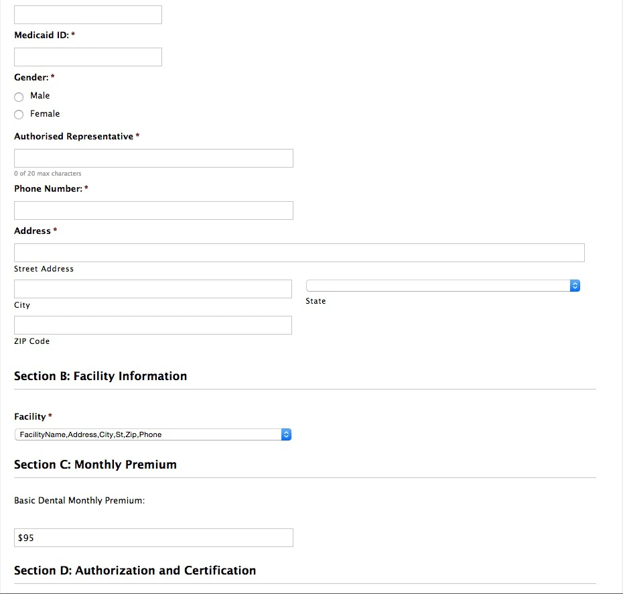Click the $95 monthly premium field
The image size is (623, 594).
pos(153,538)
